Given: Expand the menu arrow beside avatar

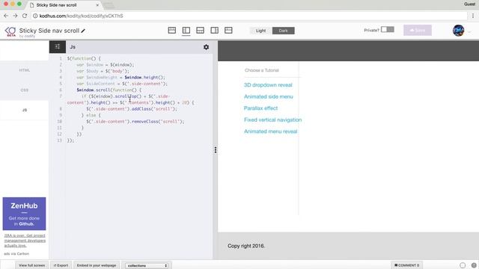Looking at the screenshot, I should click(469, 31).
